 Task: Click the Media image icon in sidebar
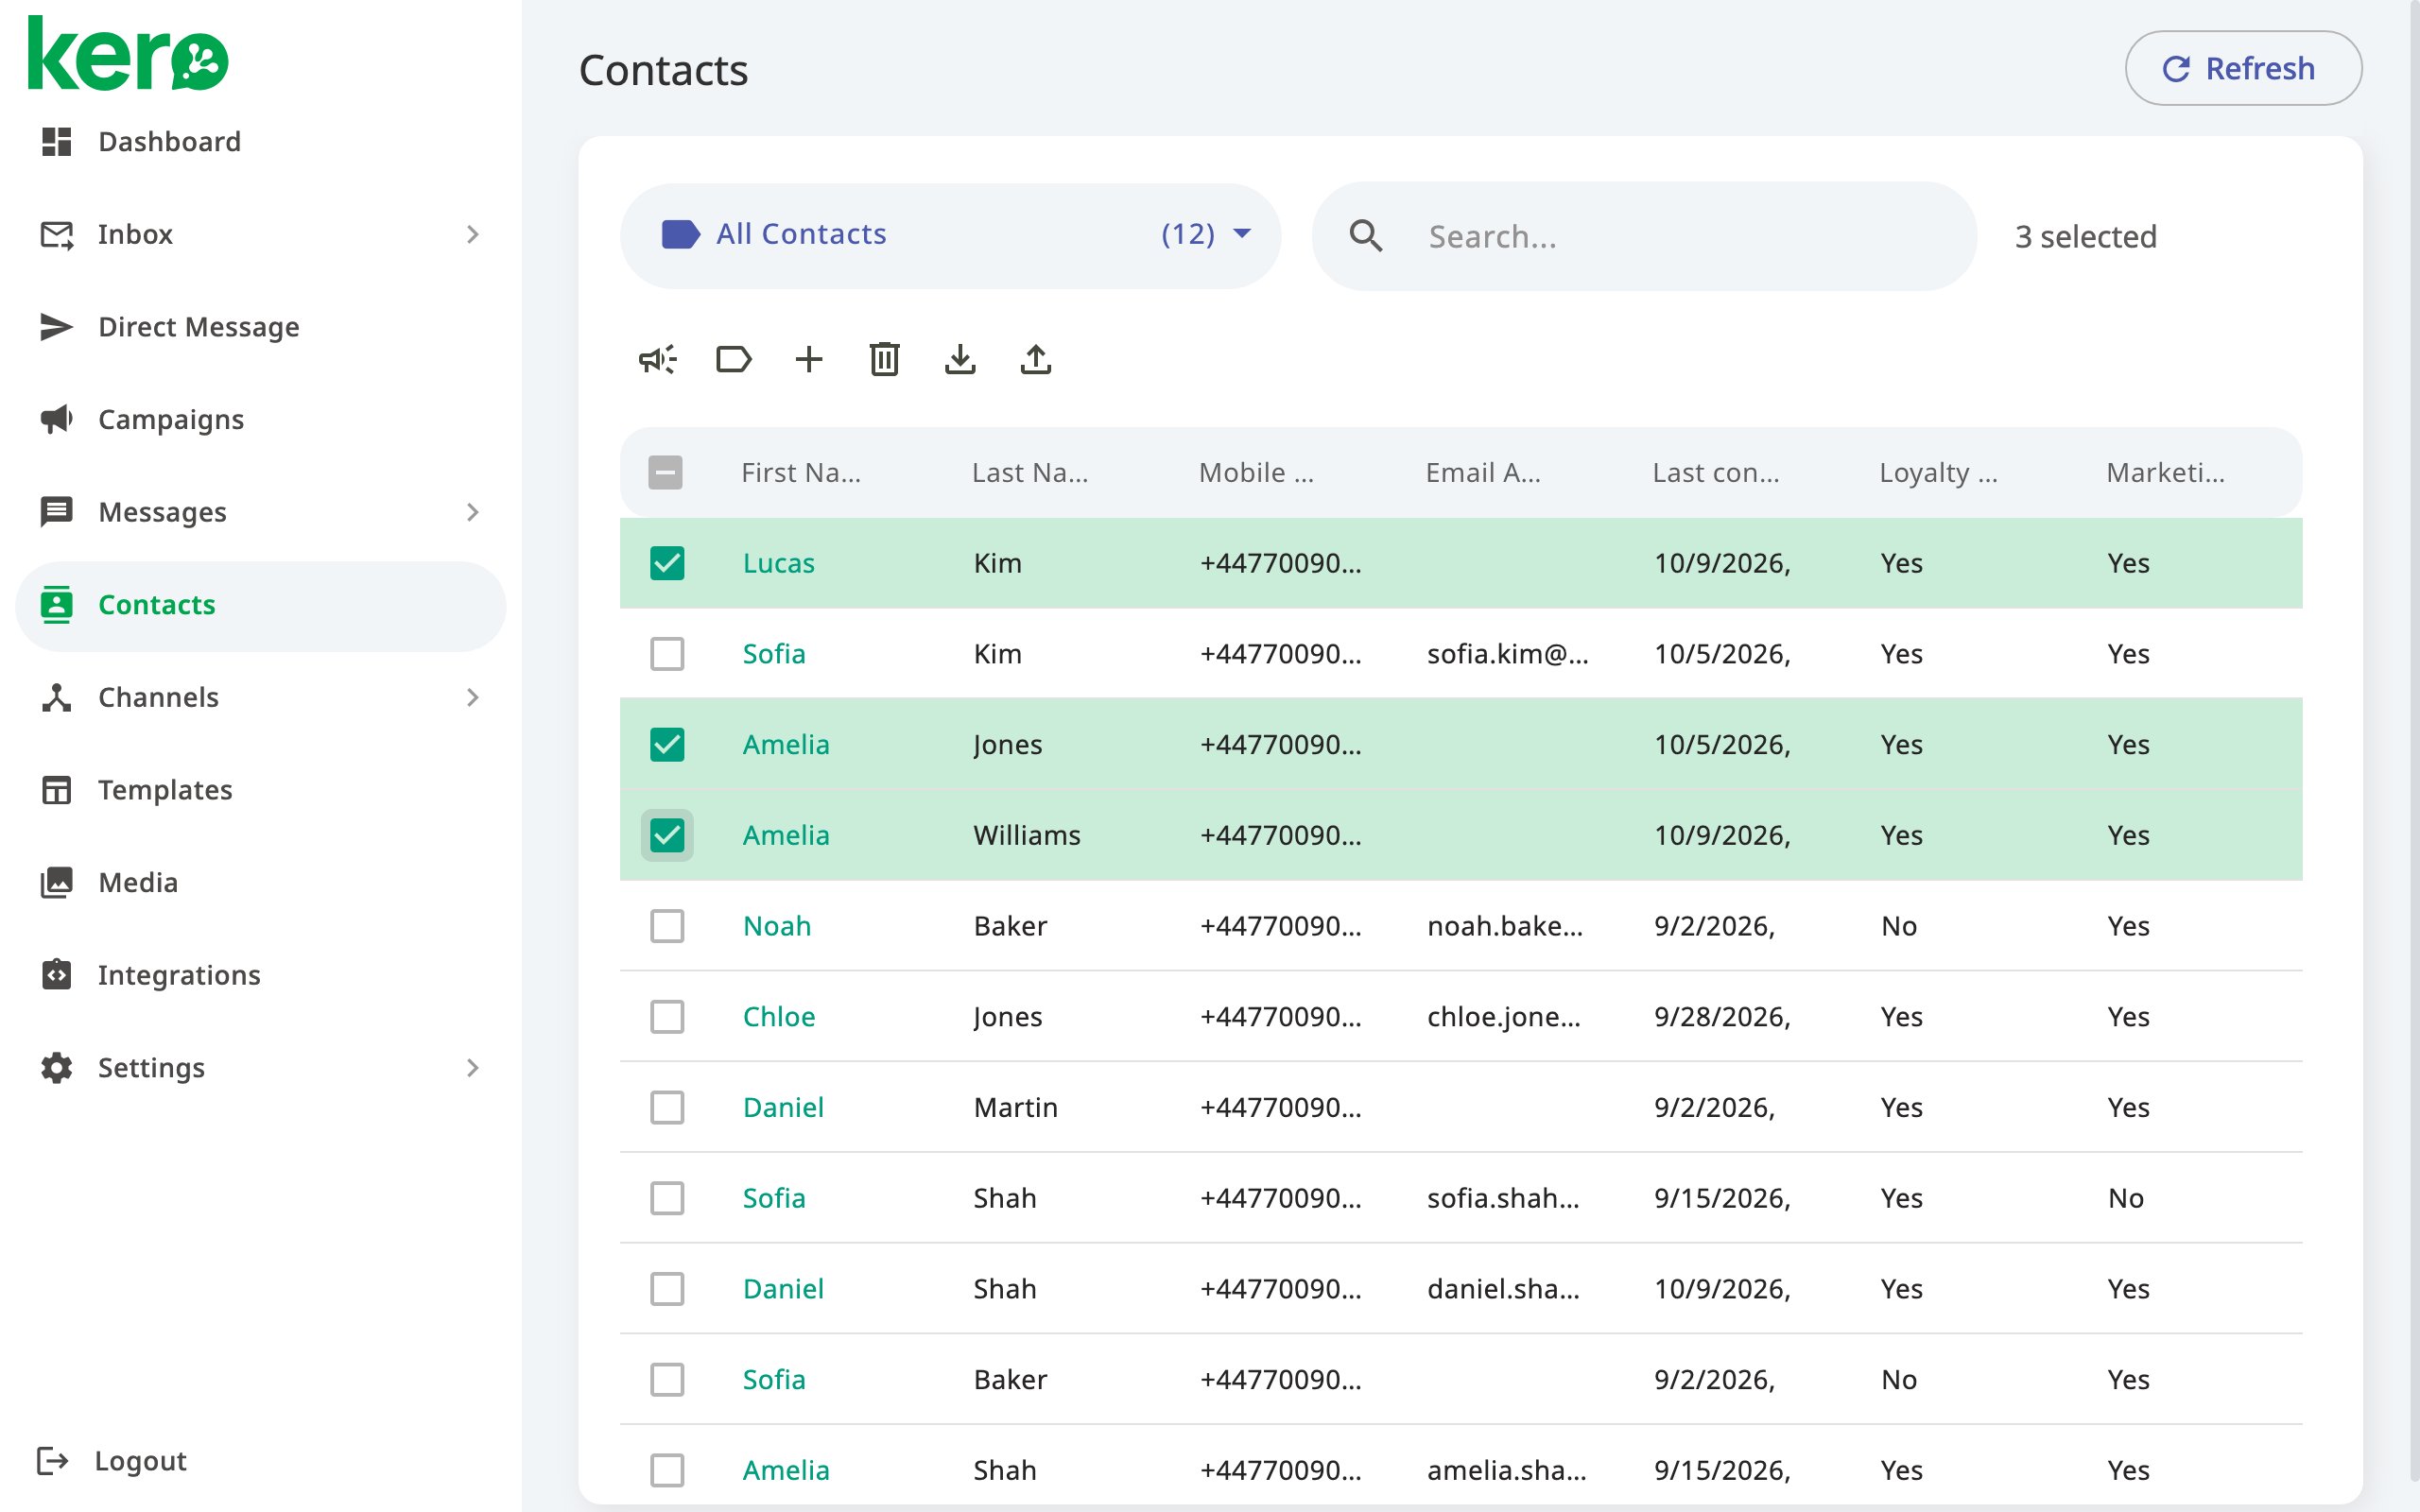pos(56,882)
